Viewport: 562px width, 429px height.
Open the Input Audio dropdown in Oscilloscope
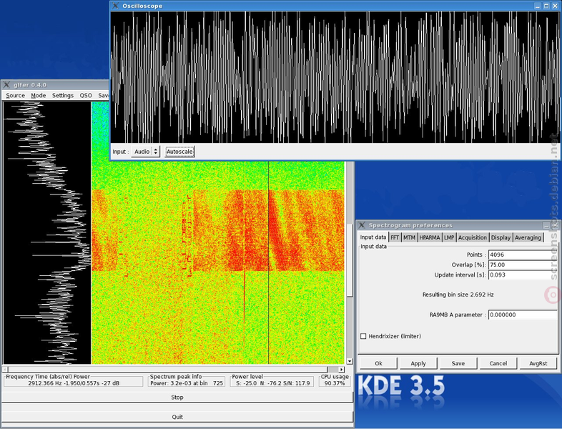click(145, 152)
